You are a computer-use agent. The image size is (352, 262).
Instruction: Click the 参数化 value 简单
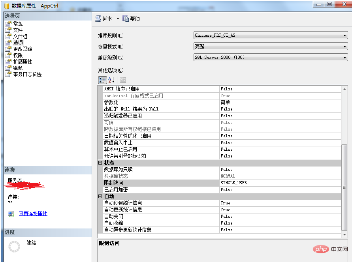click(225, 103)
